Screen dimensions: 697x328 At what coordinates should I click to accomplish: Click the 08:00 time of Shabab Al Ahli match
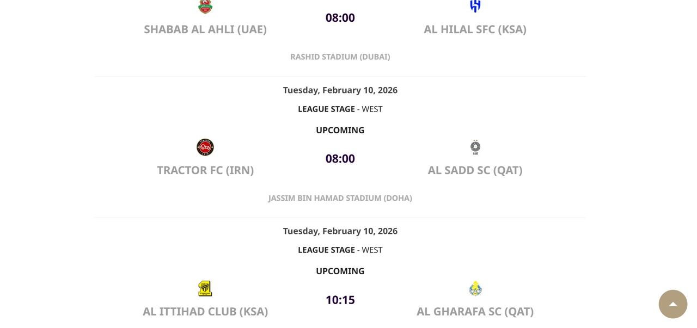[x=340, y=18]
